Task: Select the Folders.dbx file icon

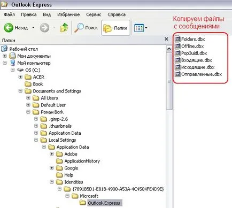Action: pos(177,39)
